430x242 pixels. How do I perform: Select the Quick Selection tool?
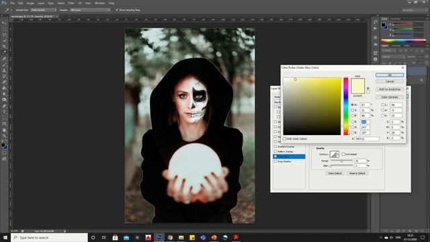coord(4,40)
